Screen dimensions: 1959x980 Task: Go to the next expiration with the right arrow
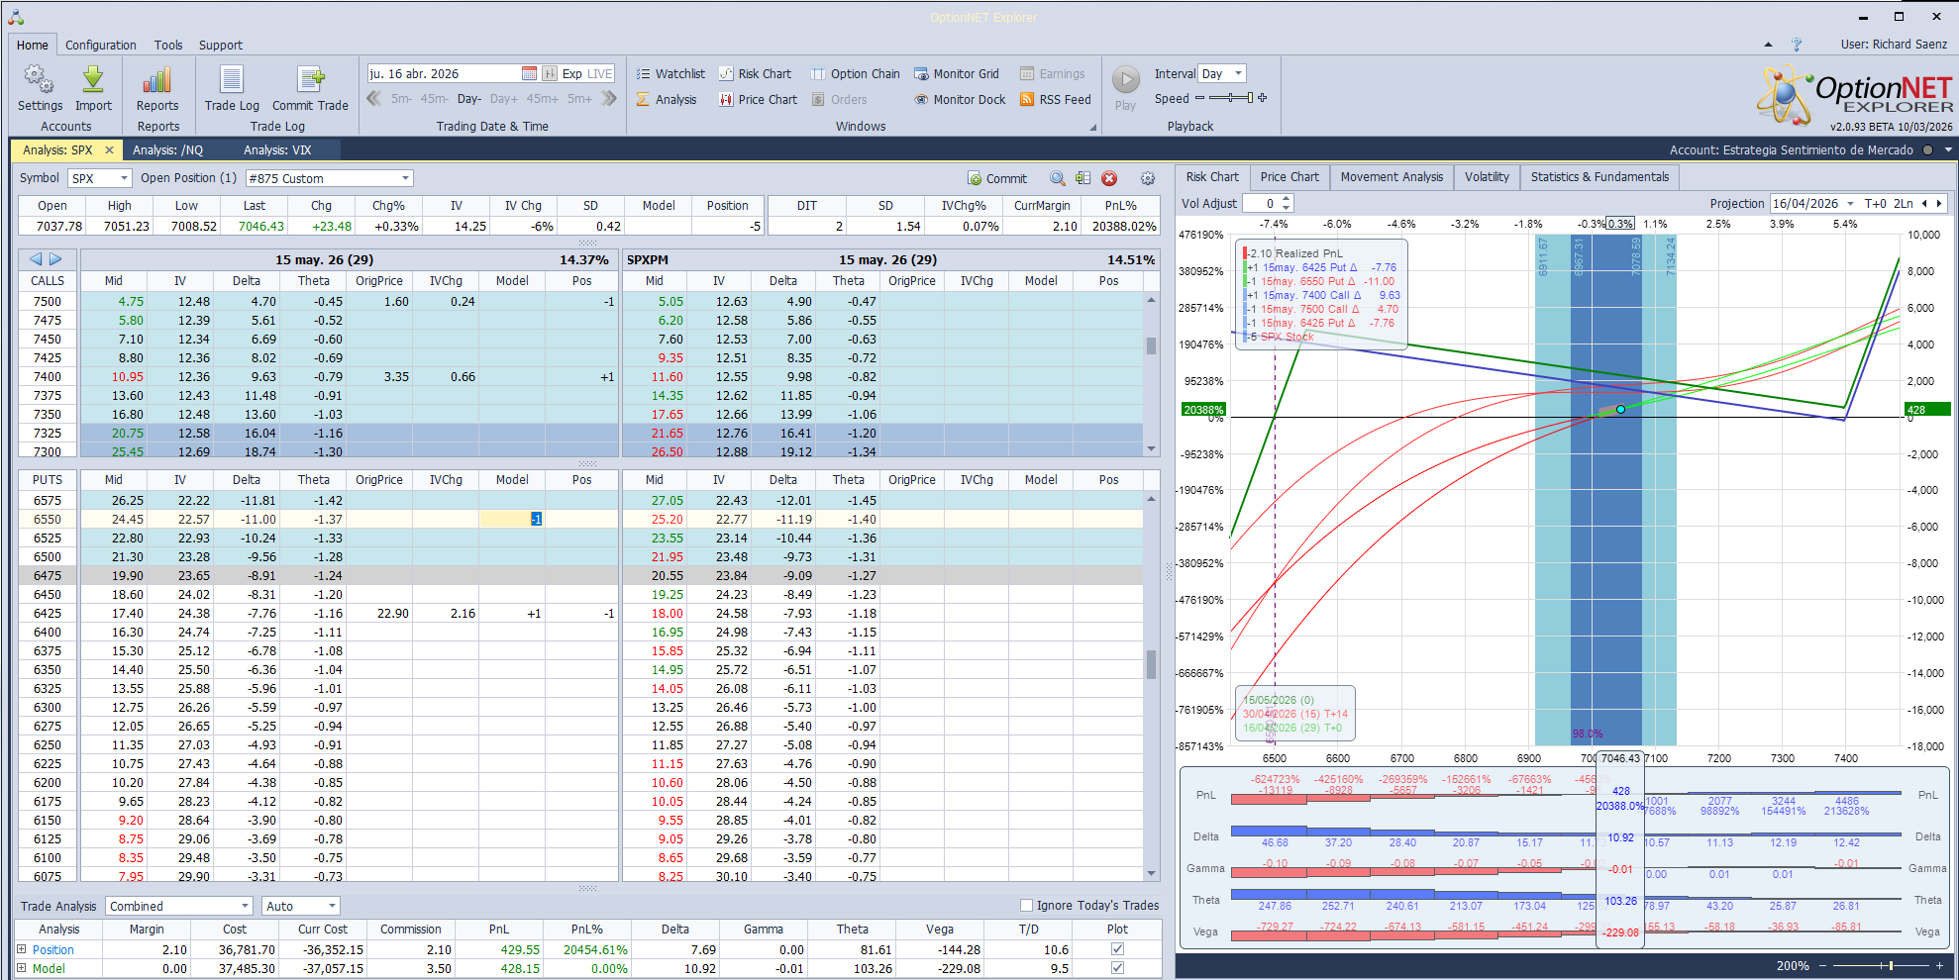(x=55, y=259)
